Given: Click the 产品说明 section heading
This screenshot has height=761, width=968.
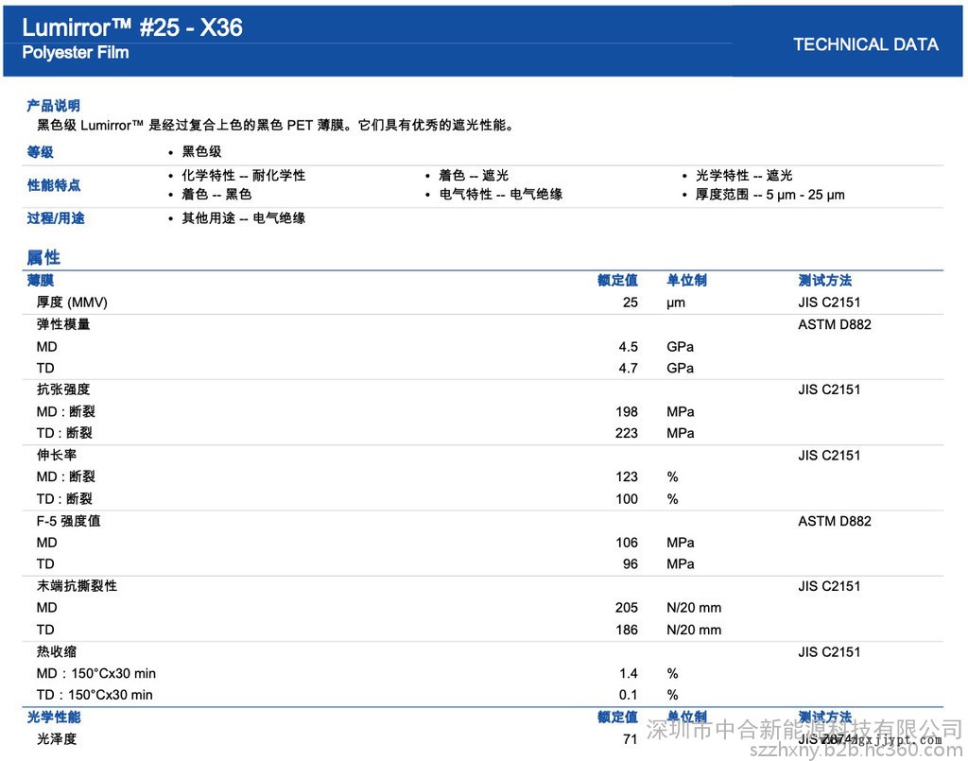Looking at the screenshot, I should (x=53, y=106).
